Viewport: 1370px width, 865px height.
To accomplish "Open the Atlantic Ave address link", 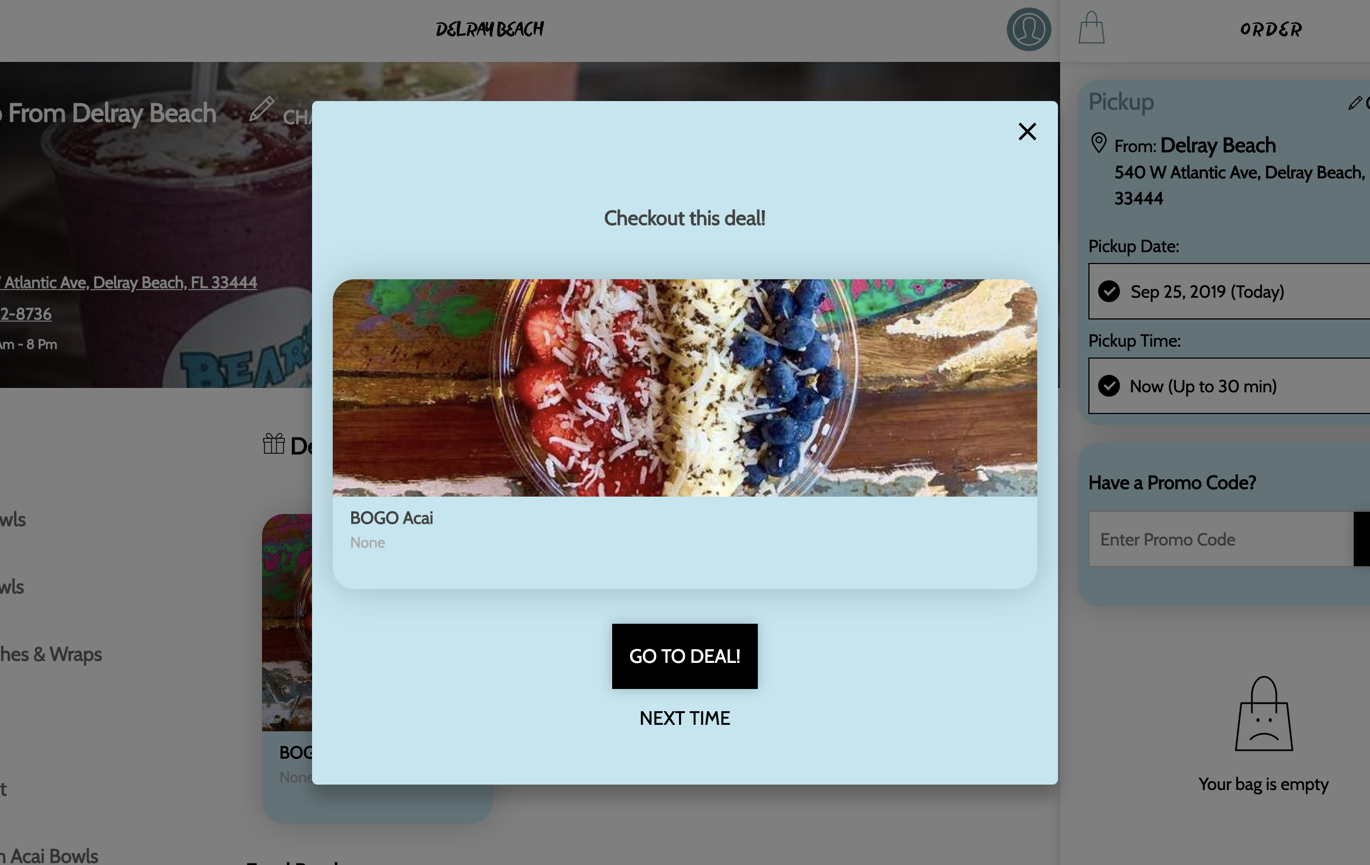I will [129, 282].
